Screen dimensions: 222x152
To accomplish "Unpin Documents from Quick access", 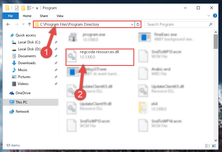I will click(x=56, y=56).
